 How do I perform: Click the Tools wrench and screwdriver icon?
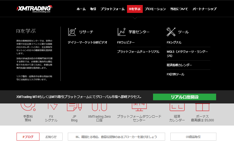coord(171,32)
